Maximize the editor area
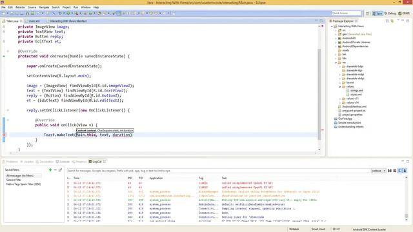The height and width of the screenshot is (232, 413). click(321, 21)
